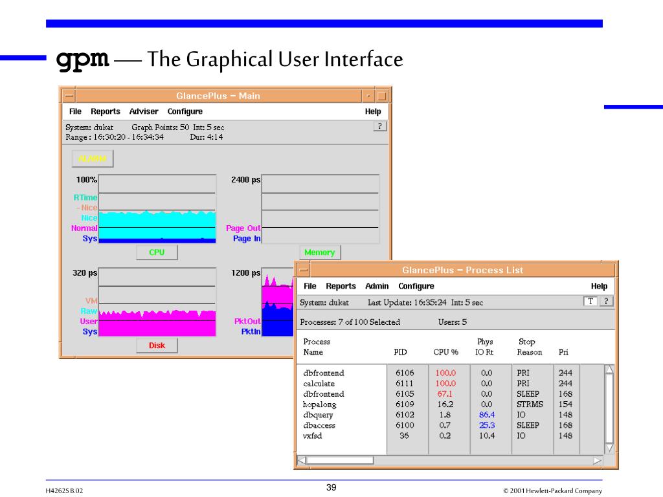
Task: Click the CPU utilization graph
Action: coord(157,209)
